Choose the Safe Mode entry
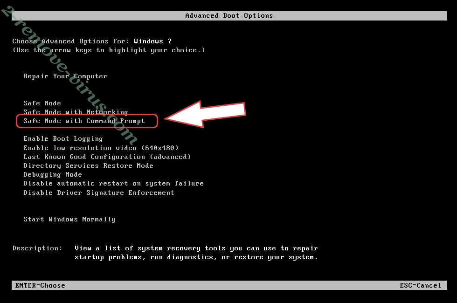The height and width of the screenshot is (303, 457). 42,103
